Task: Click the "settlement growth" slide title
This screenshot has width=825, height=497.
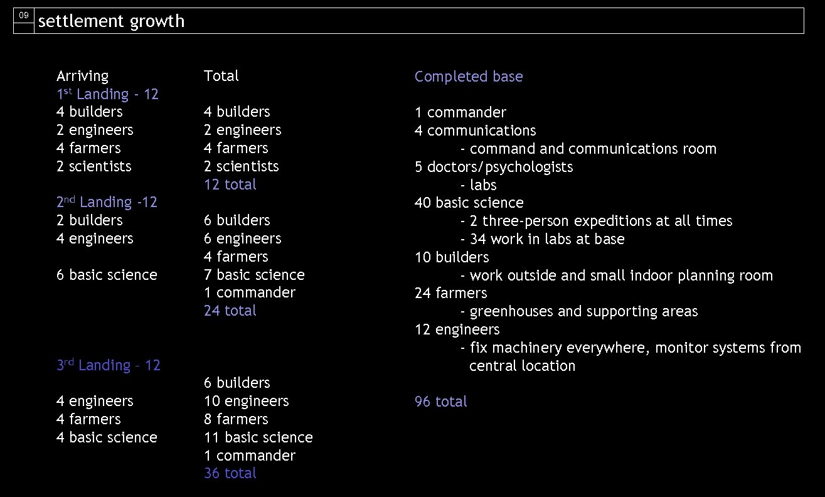Action: point(111,21)
